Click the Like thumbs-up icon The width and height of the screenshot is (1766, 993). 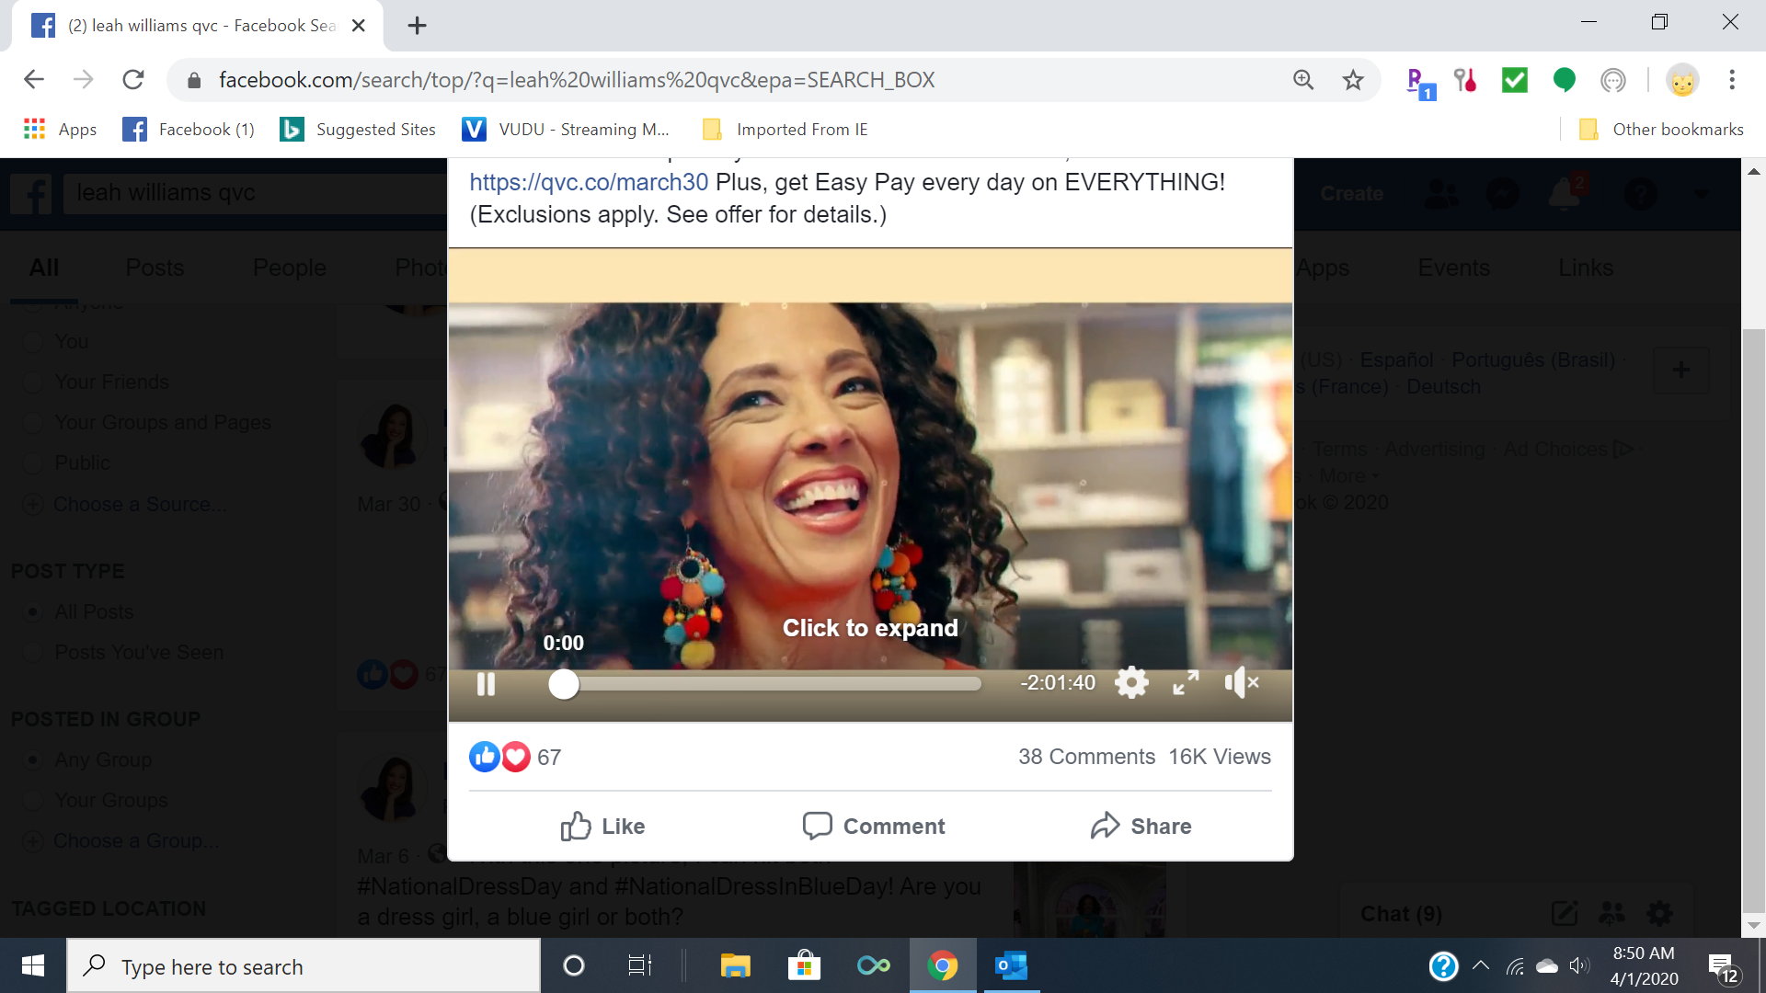(576, 826)
